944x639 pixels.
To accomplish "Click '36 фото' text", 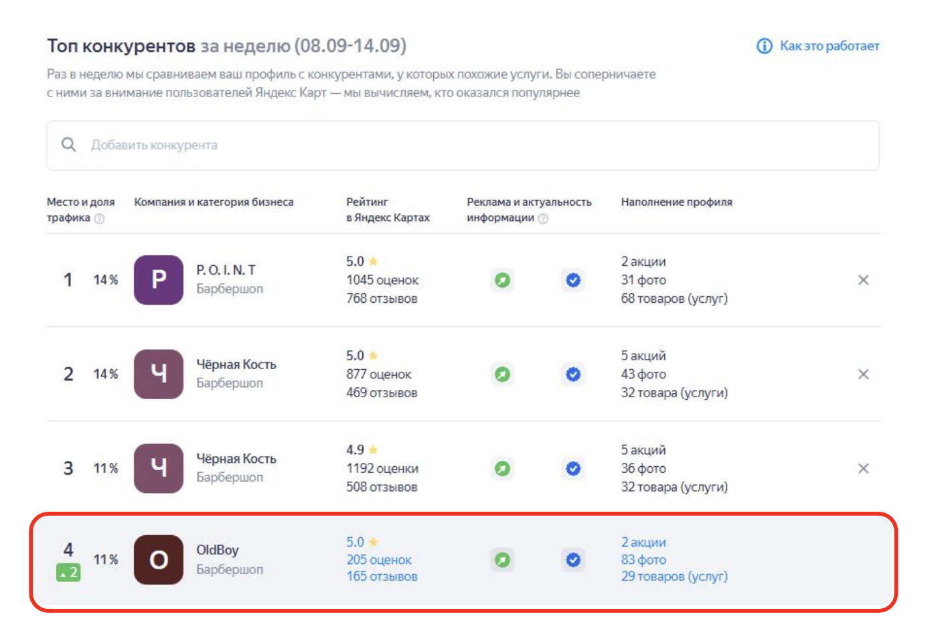I will point(643,469).
